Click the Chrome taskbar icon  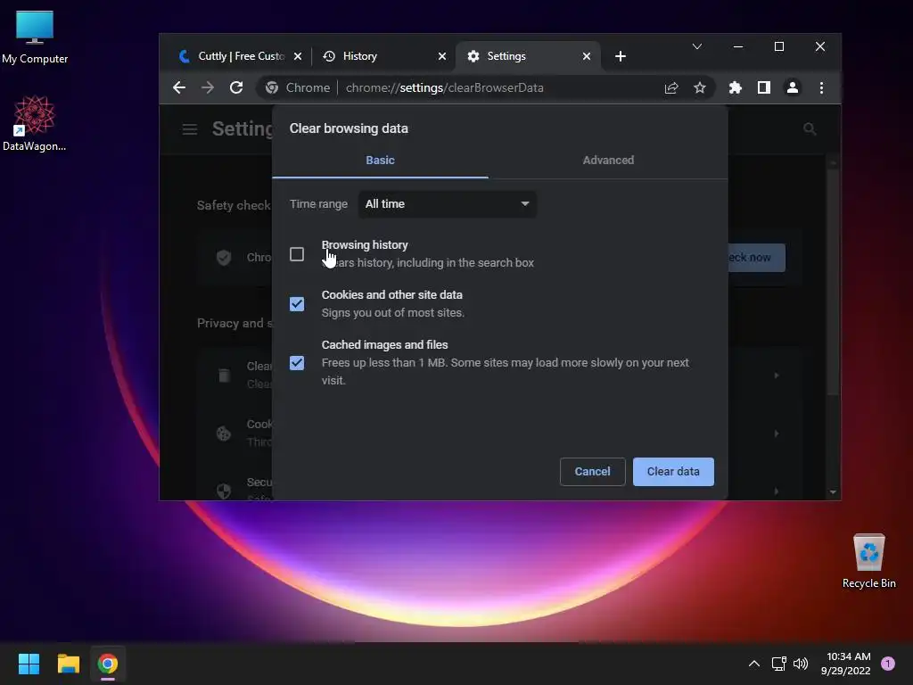pyautogui.click(x=108, y=664)
